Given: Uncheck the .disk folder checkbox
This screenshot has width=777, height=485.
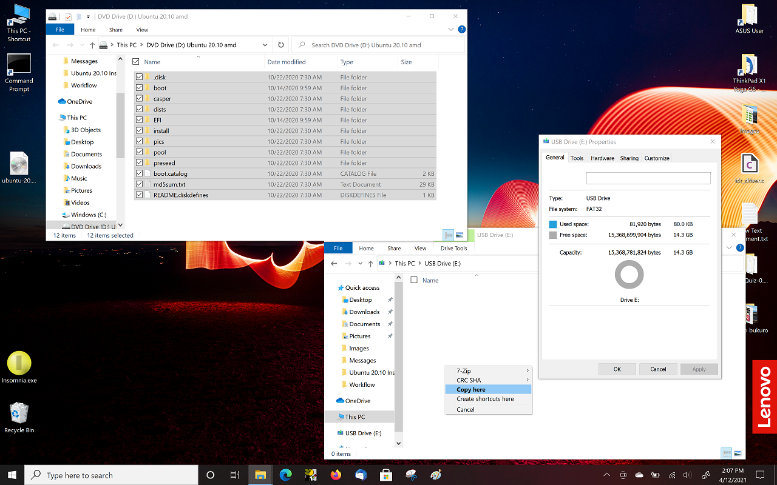Looking at the screenshot, I should tap(140, 77).
